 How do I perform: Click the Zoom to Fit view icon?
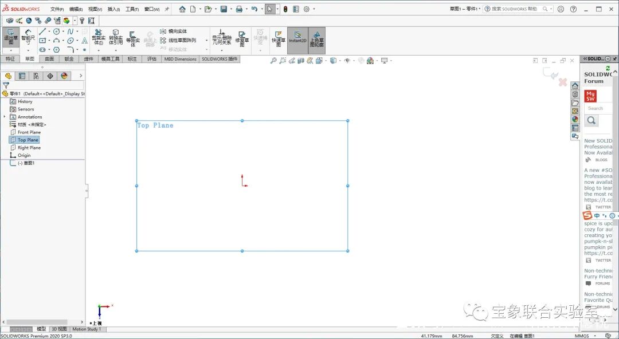(x=273, y=60)
